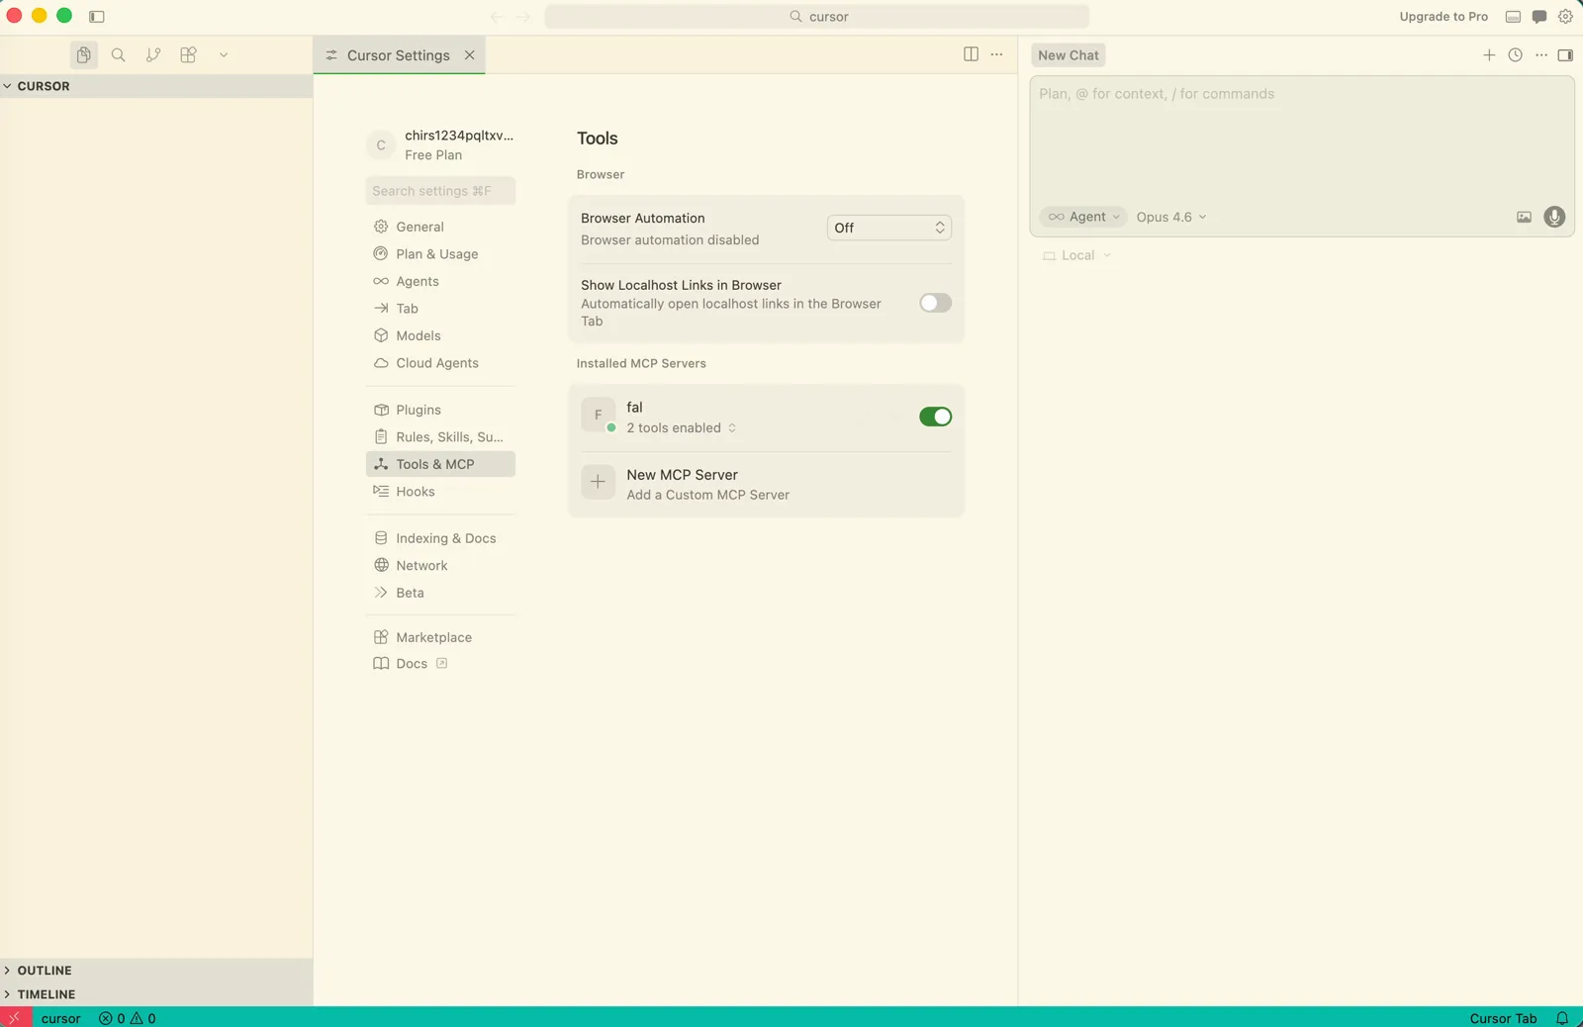This screenshot has width=1583, height=1027.
Task: Open the Opus 4.6 model selector
Action: click(x=1171, y=217)
